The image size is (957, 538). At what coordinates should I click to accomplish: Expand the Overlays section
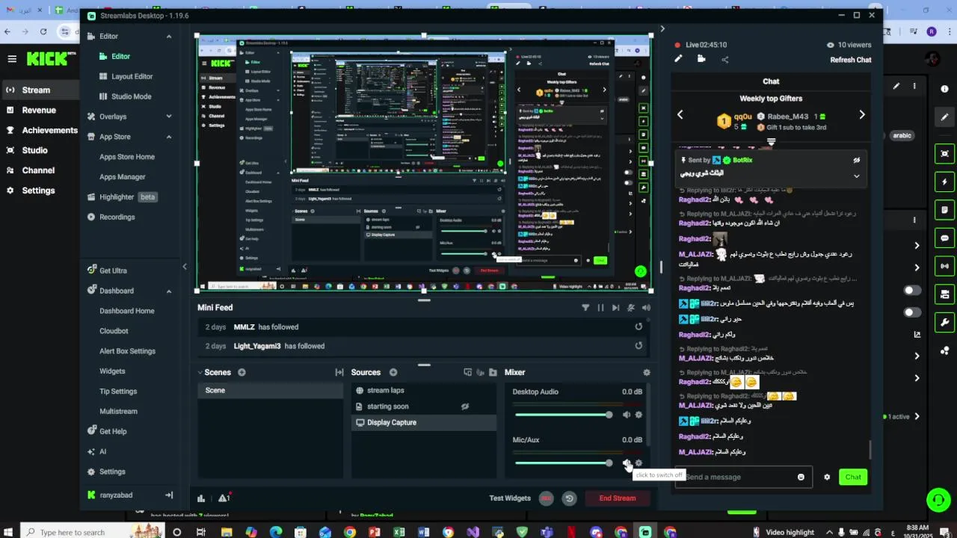click(169, 117)
